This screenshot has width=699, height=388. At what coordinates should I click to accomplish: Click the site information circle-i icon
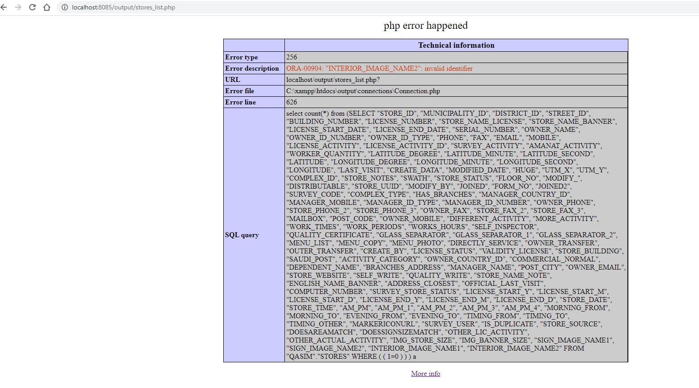pos(65,7)
